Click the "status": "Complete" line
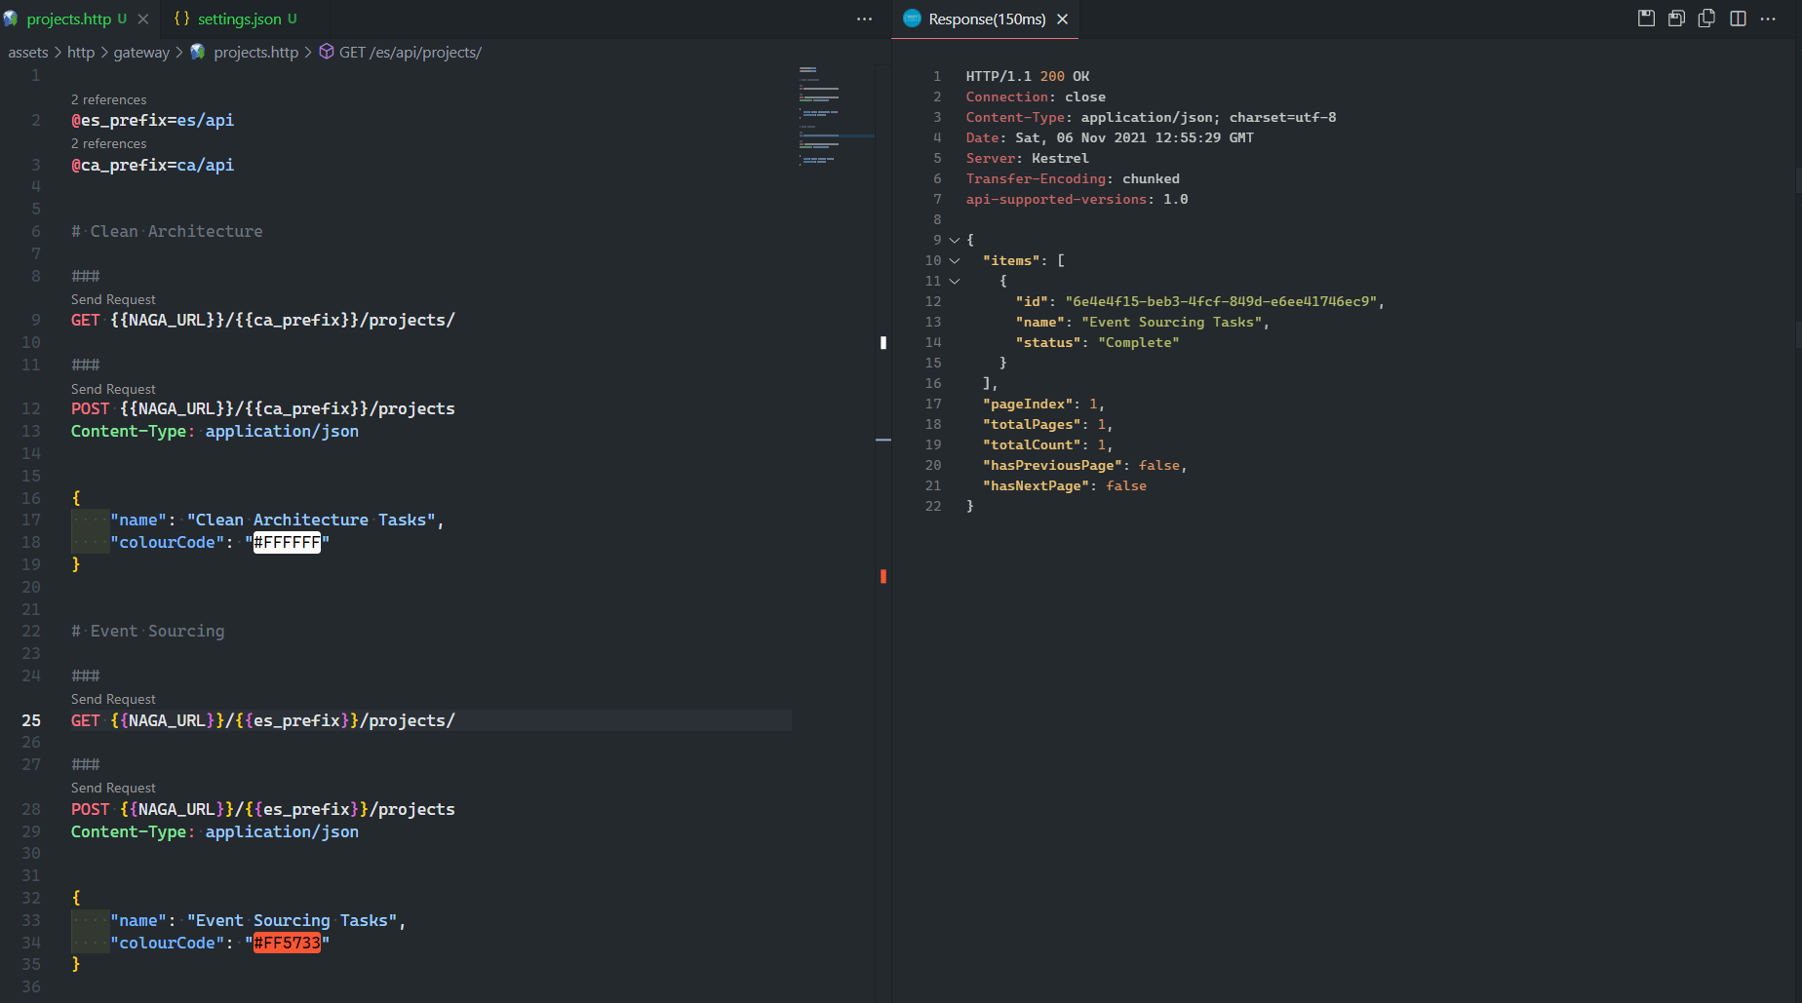 1097,342
